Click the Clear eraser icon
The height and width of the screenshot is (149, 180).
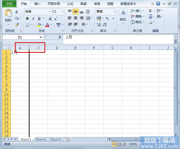coord(150,22)
